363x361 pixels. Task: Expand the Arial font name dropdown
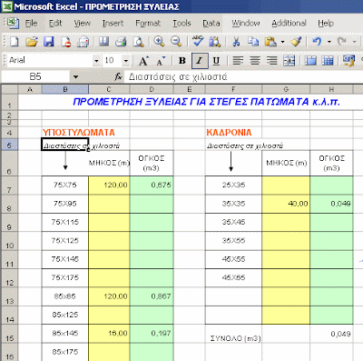point(96,61)
